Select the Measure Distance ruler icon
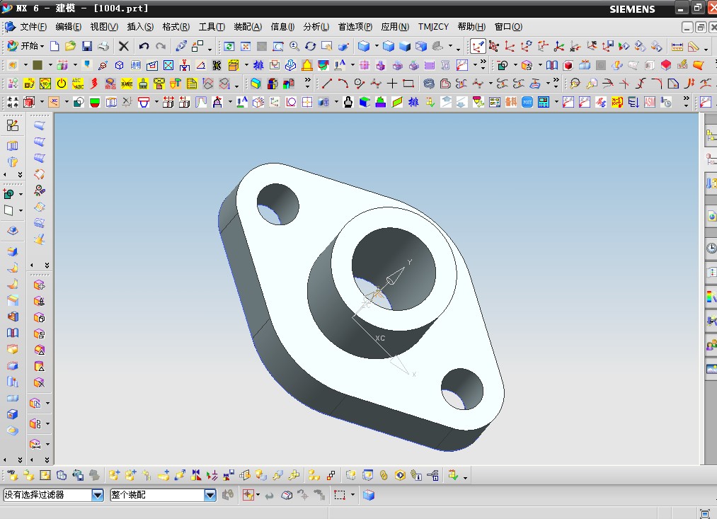The height and width of the screenshot is (519, 717). tap(677, 46)
